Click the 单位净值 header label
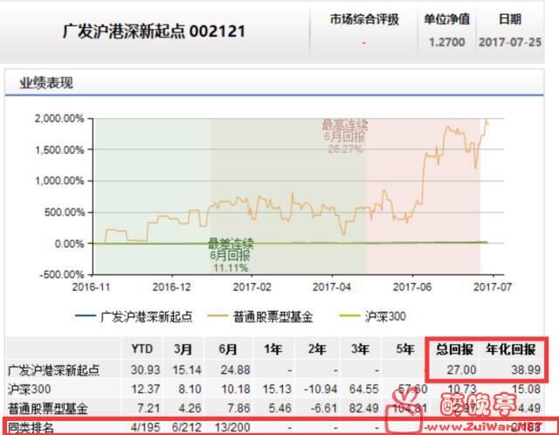 [x=446, y=19]
